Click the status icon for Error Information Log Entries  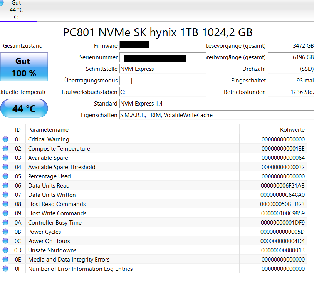click(x=5, y=269)
